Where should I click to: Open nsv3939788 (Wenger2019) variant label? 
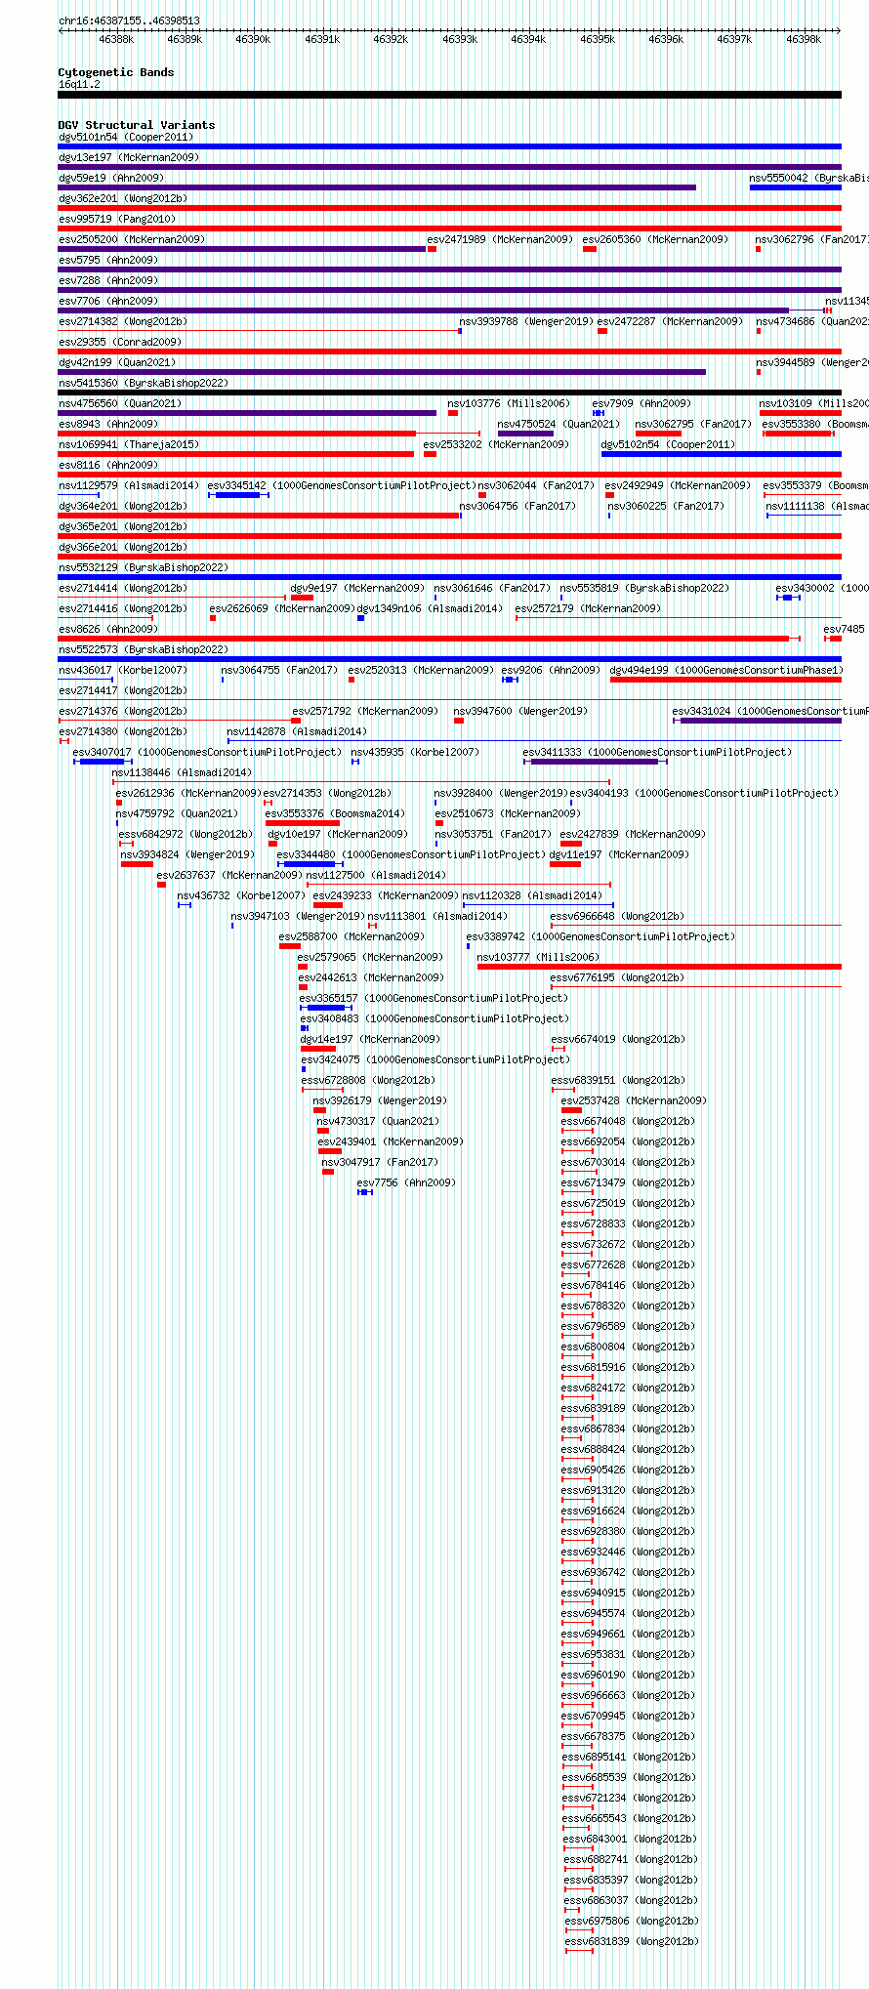[526, 321]
